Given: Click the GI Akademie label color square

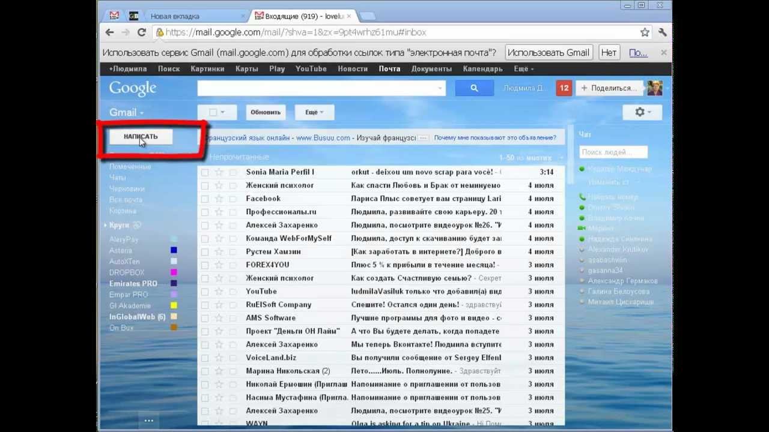Looking at the screenshot, I should [x=174, y=306].
